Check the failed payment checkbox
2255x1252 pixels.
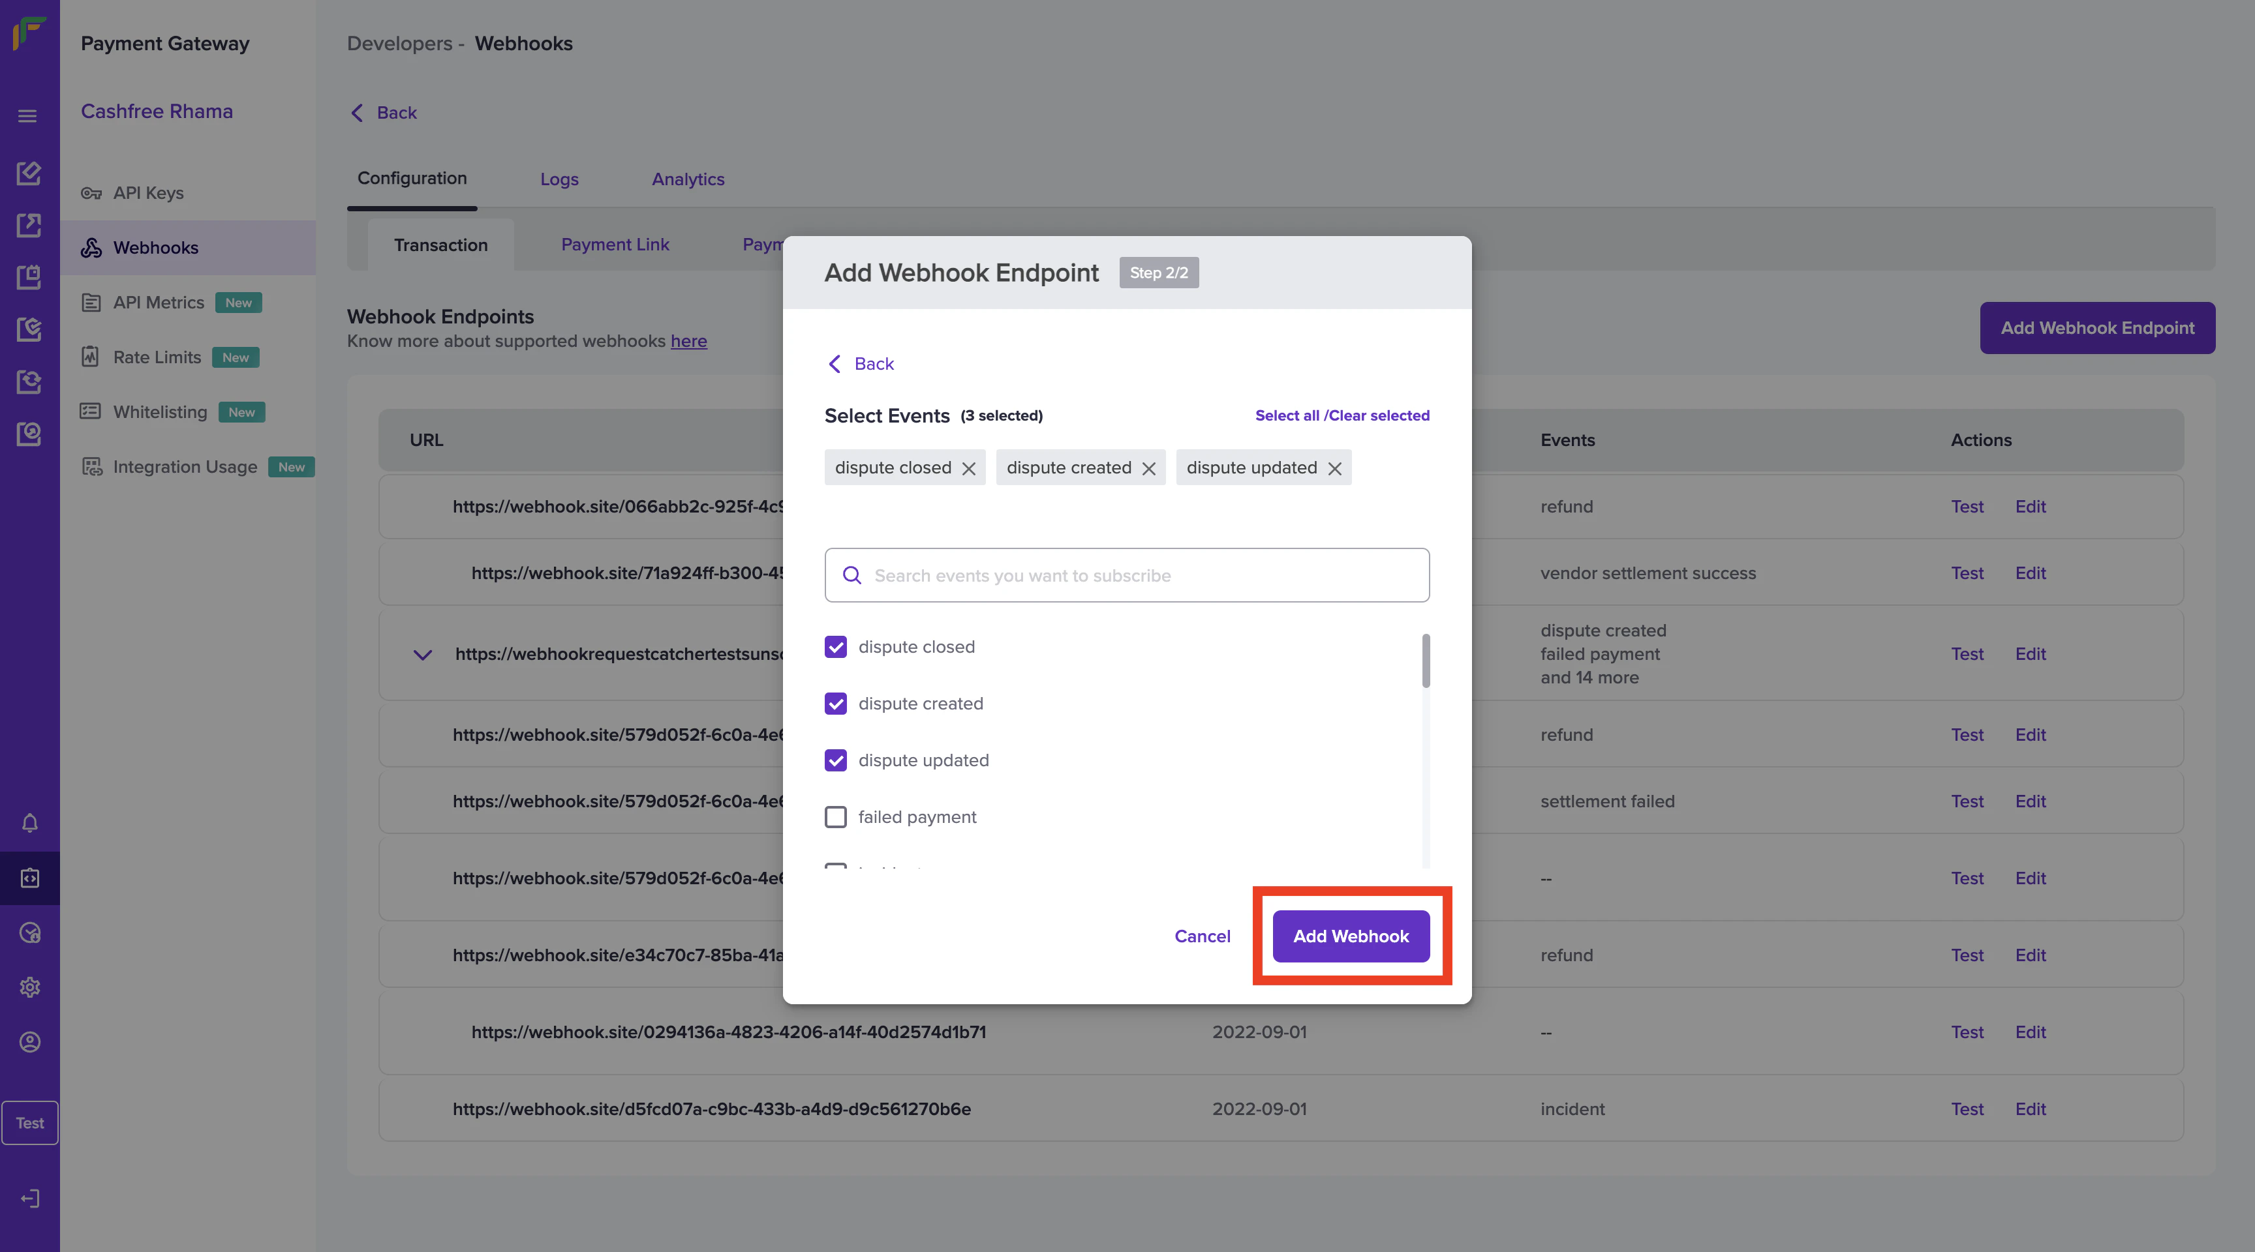point(835,816)
